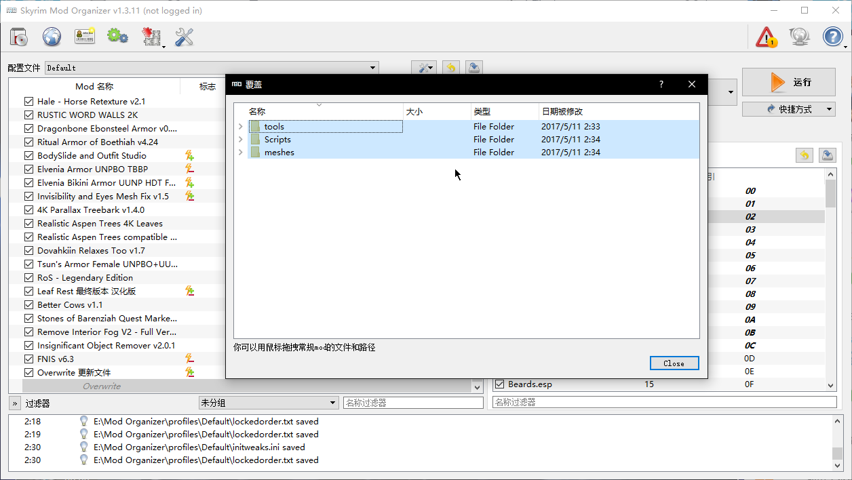Uncheck Insignificant Object Remover v2.0.1
The width and height of the screenshot is (852, 480).
(28, 345)
